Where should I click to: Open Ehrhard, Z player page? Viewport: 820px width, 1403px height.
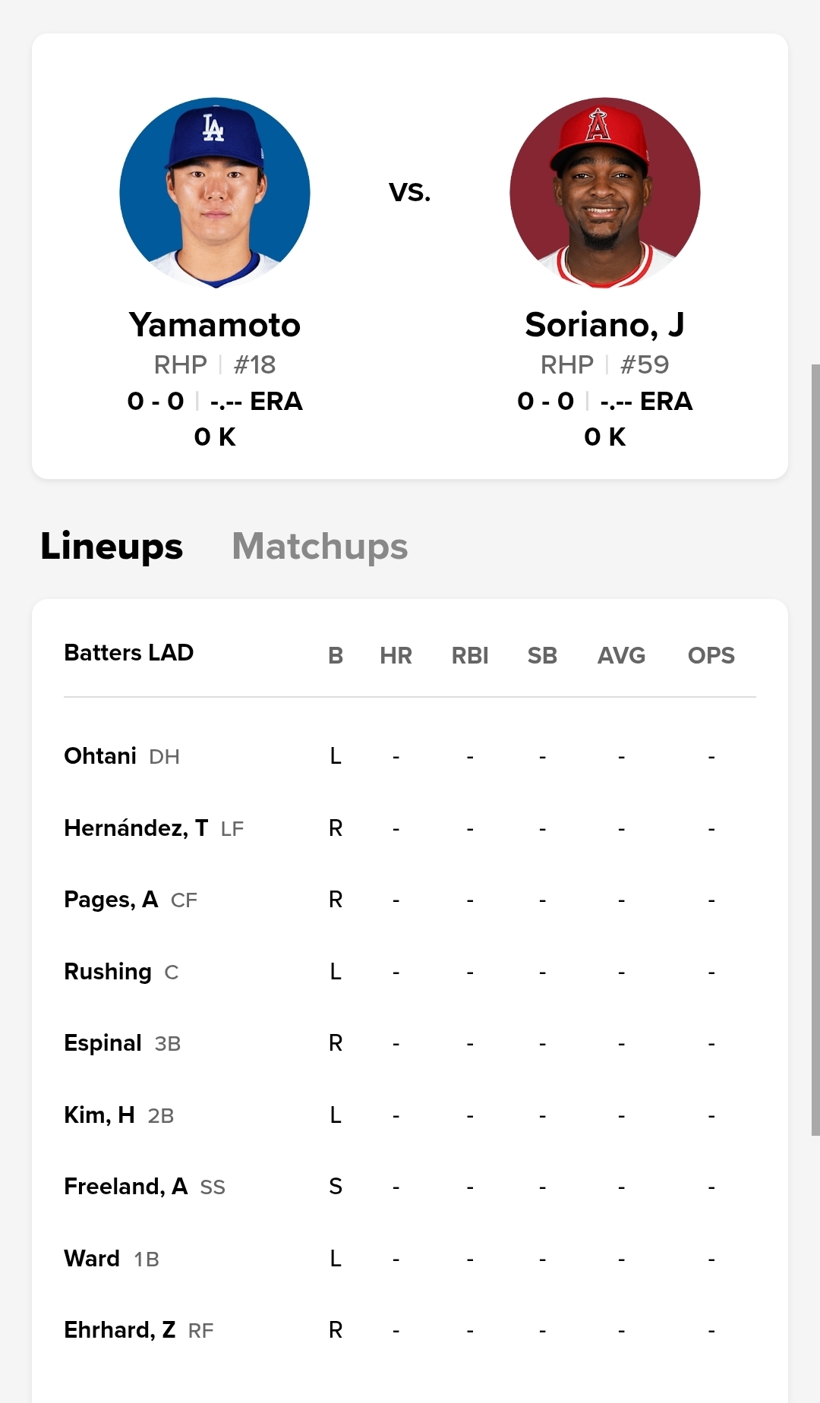coord(120,1330)
